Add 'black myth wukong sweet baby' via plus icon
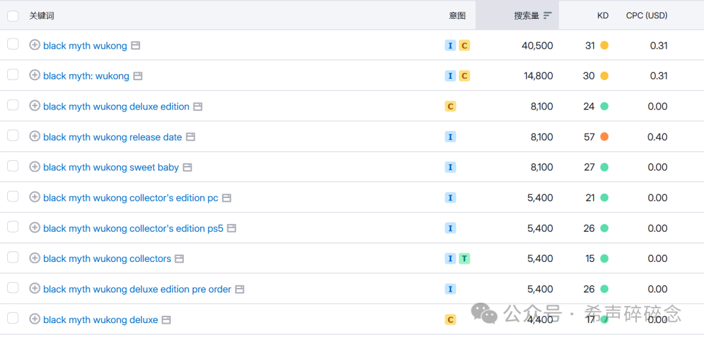Screen dimensions: 704x342 35,167
